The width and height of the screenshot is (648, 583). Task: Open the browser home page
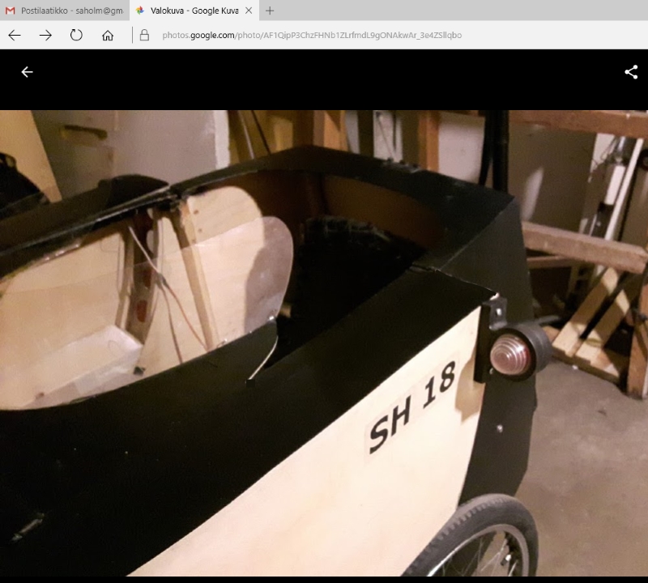pyautogui.click(x=108, y=35)
